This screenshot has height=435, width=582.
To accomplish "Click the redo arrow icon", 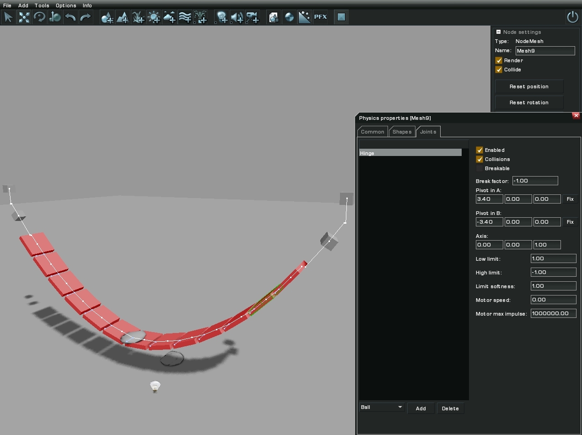I will point(86,17).
